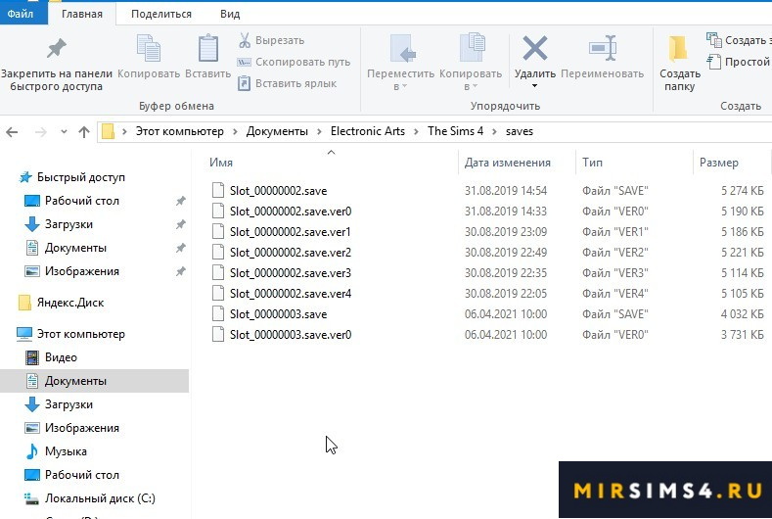Click The Sims 4 breadcrumb
The width and height of the screenshot is (772, 519).
pyautogui.click(x=455, y=131)
